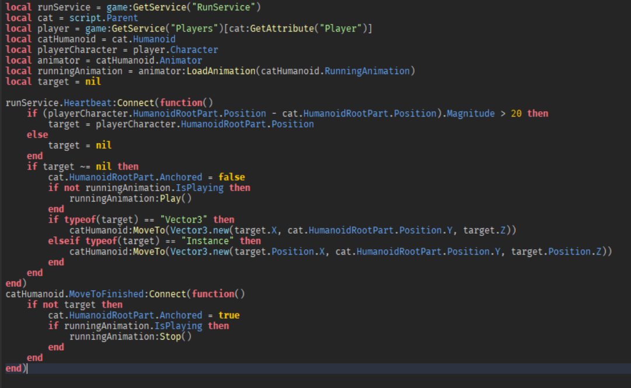Screen dimensions: 631x388
Task: Place cursor on the first nil keyword
Action: pos(93,81)
